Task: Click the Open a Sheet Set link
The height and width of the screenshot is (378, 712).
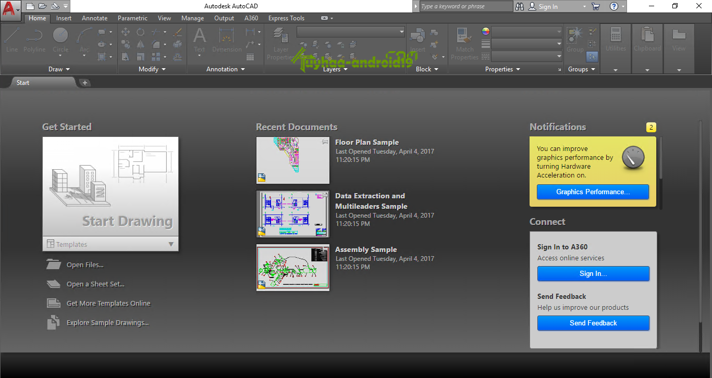Action: [95, 284]
